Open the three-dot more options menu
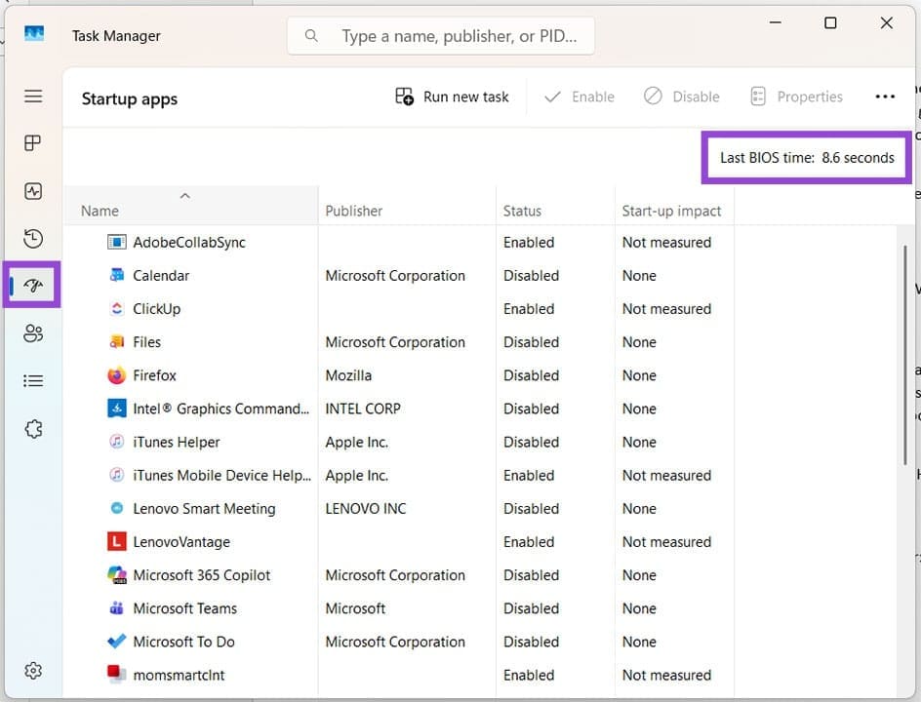This screenshot has height=702, width=921. pos(885,97)
